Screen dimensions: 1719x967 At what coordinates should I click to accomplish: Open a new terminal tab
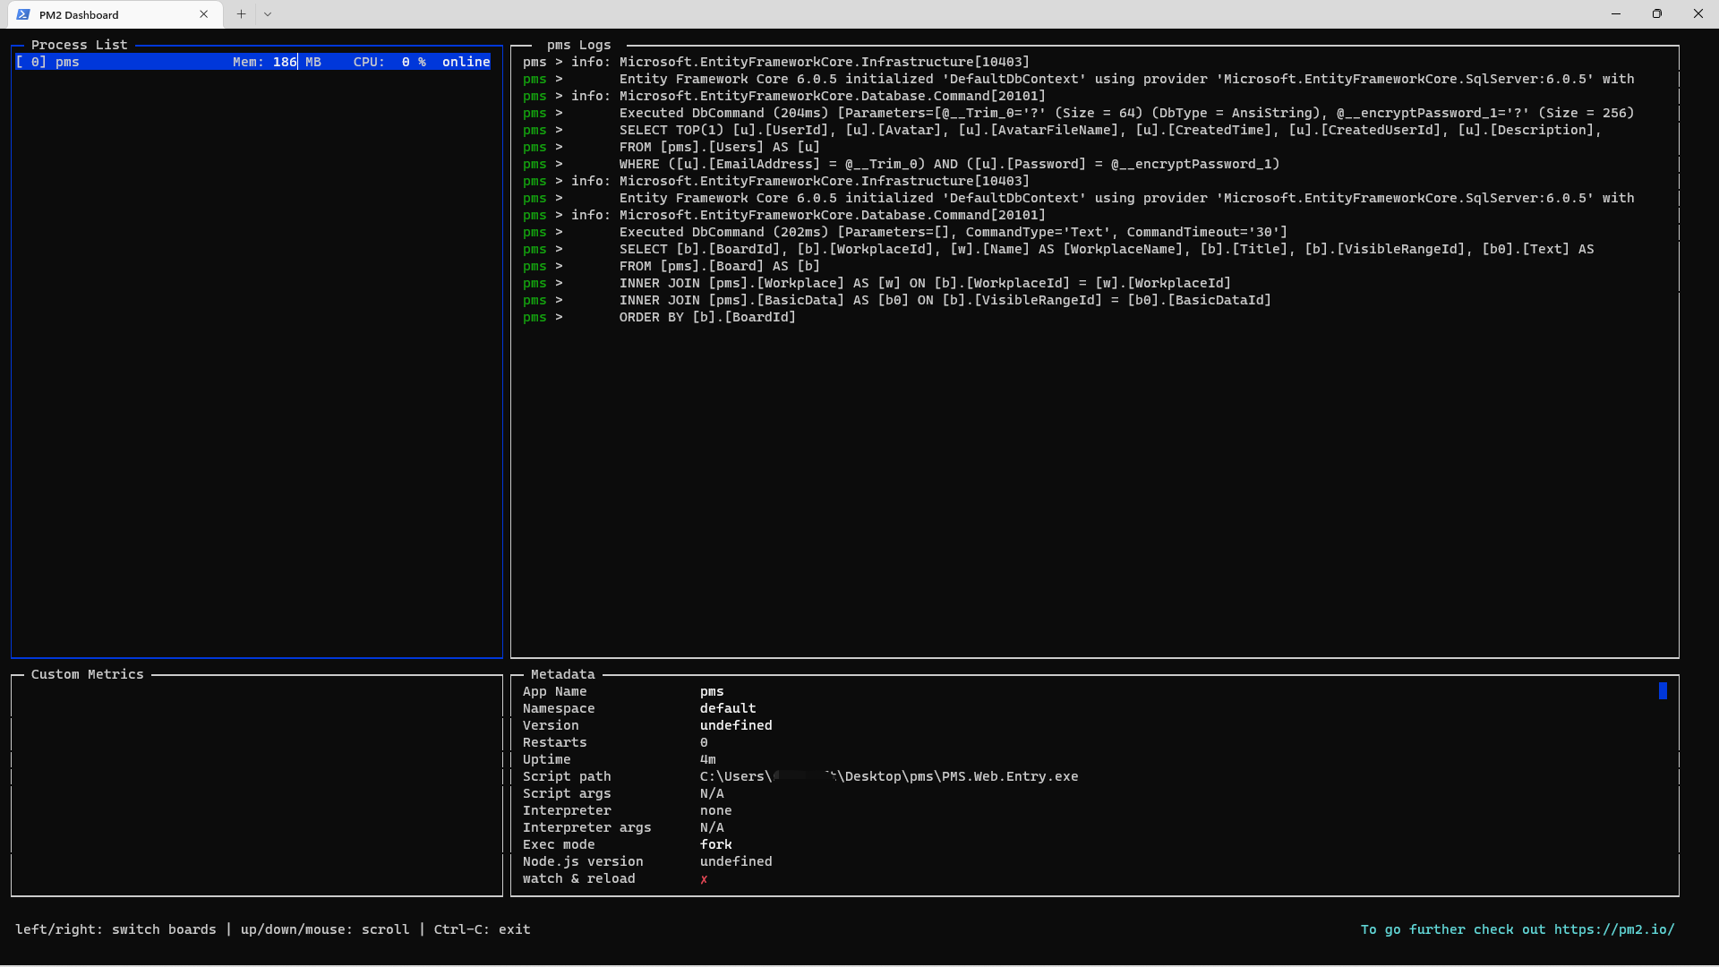click(x=241, y=14)
